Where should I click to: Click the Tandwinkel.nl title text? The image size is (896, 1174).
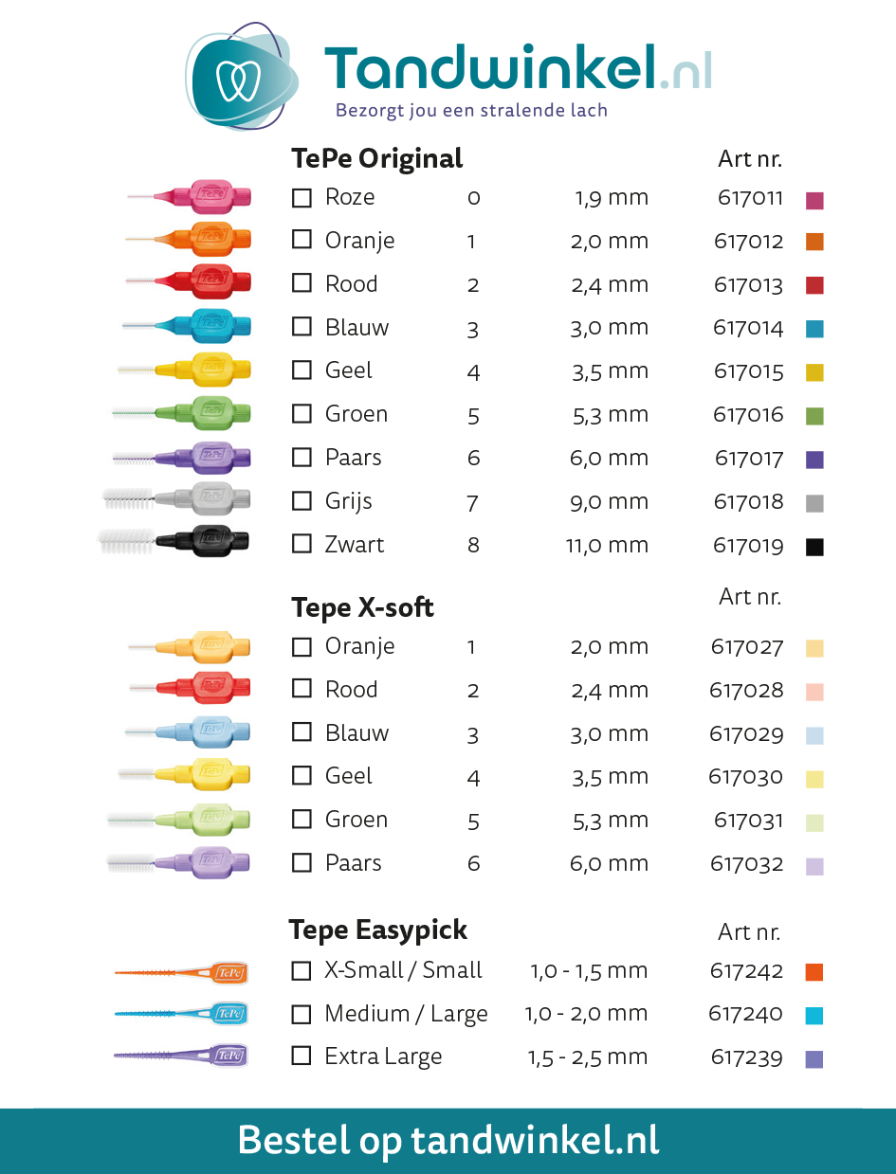(x=518, y=69)
